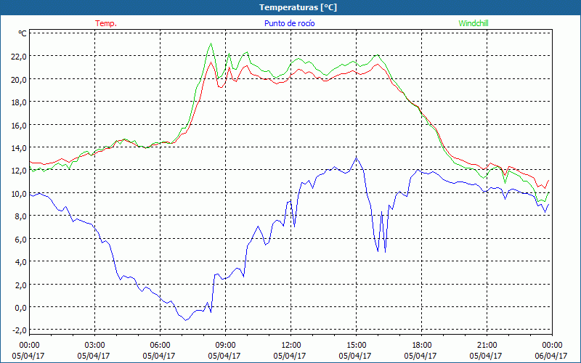This screenshot has height=363, width=581.
Task: Click the '2,0' y-axis value
Action: [21, 285]
